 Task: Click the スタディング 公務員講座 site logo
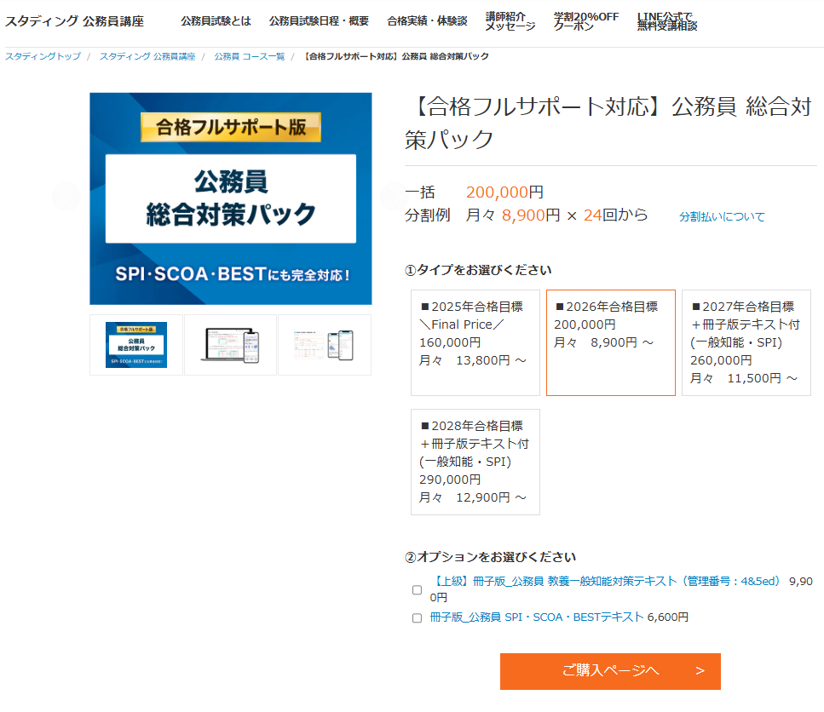pyautogui.click(x=74, y=21)
